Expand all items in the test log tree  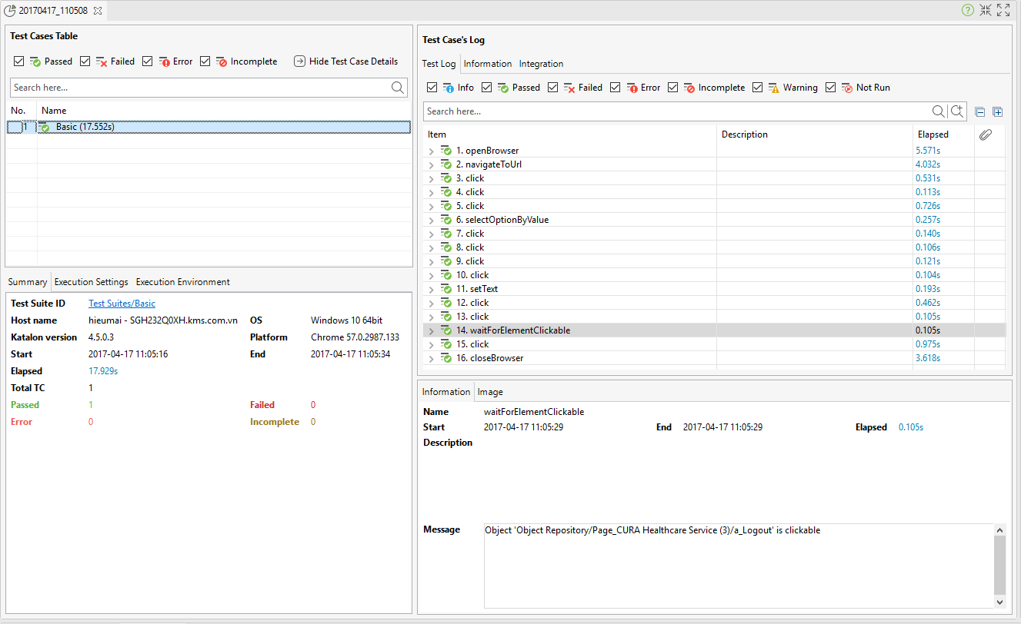click(997, 111)
